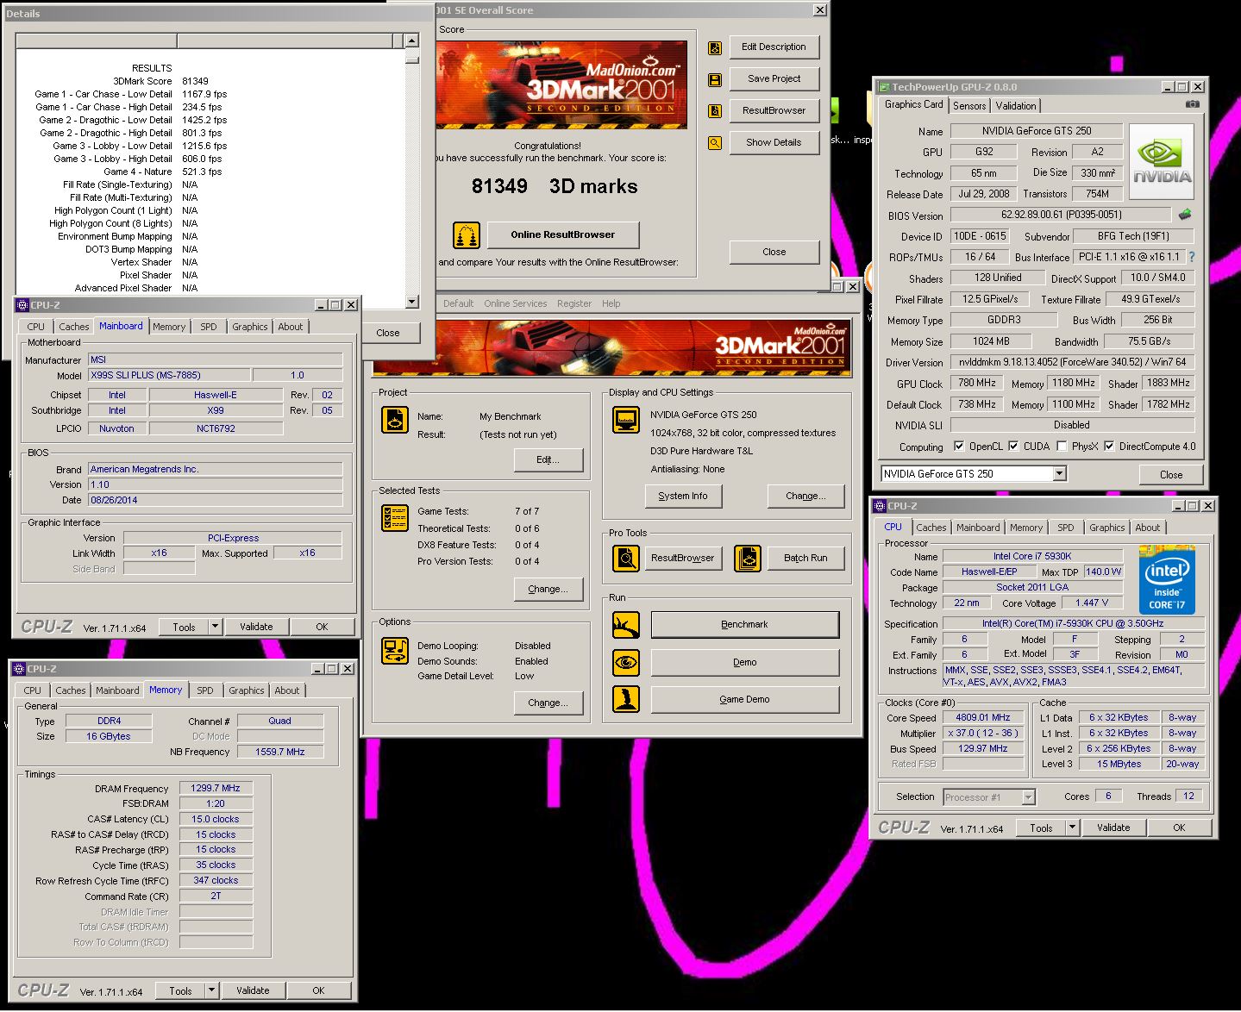Click Validate in CPU-Z Memory window

253,990
